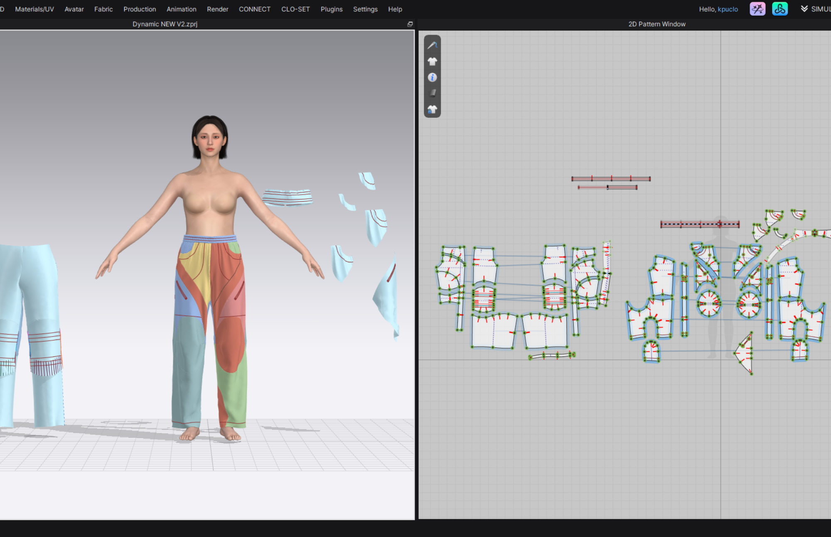
Task: Open the Materials/UV menu
Action: 34,9
